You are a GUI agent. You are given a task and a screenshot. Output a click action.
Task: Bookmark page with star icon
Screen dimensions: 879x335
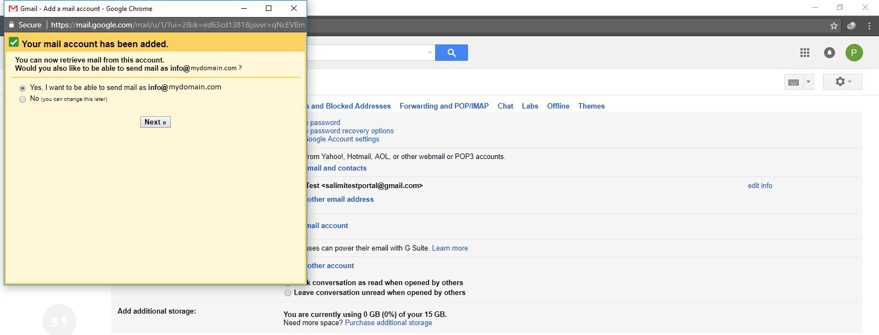click(834, 26)
